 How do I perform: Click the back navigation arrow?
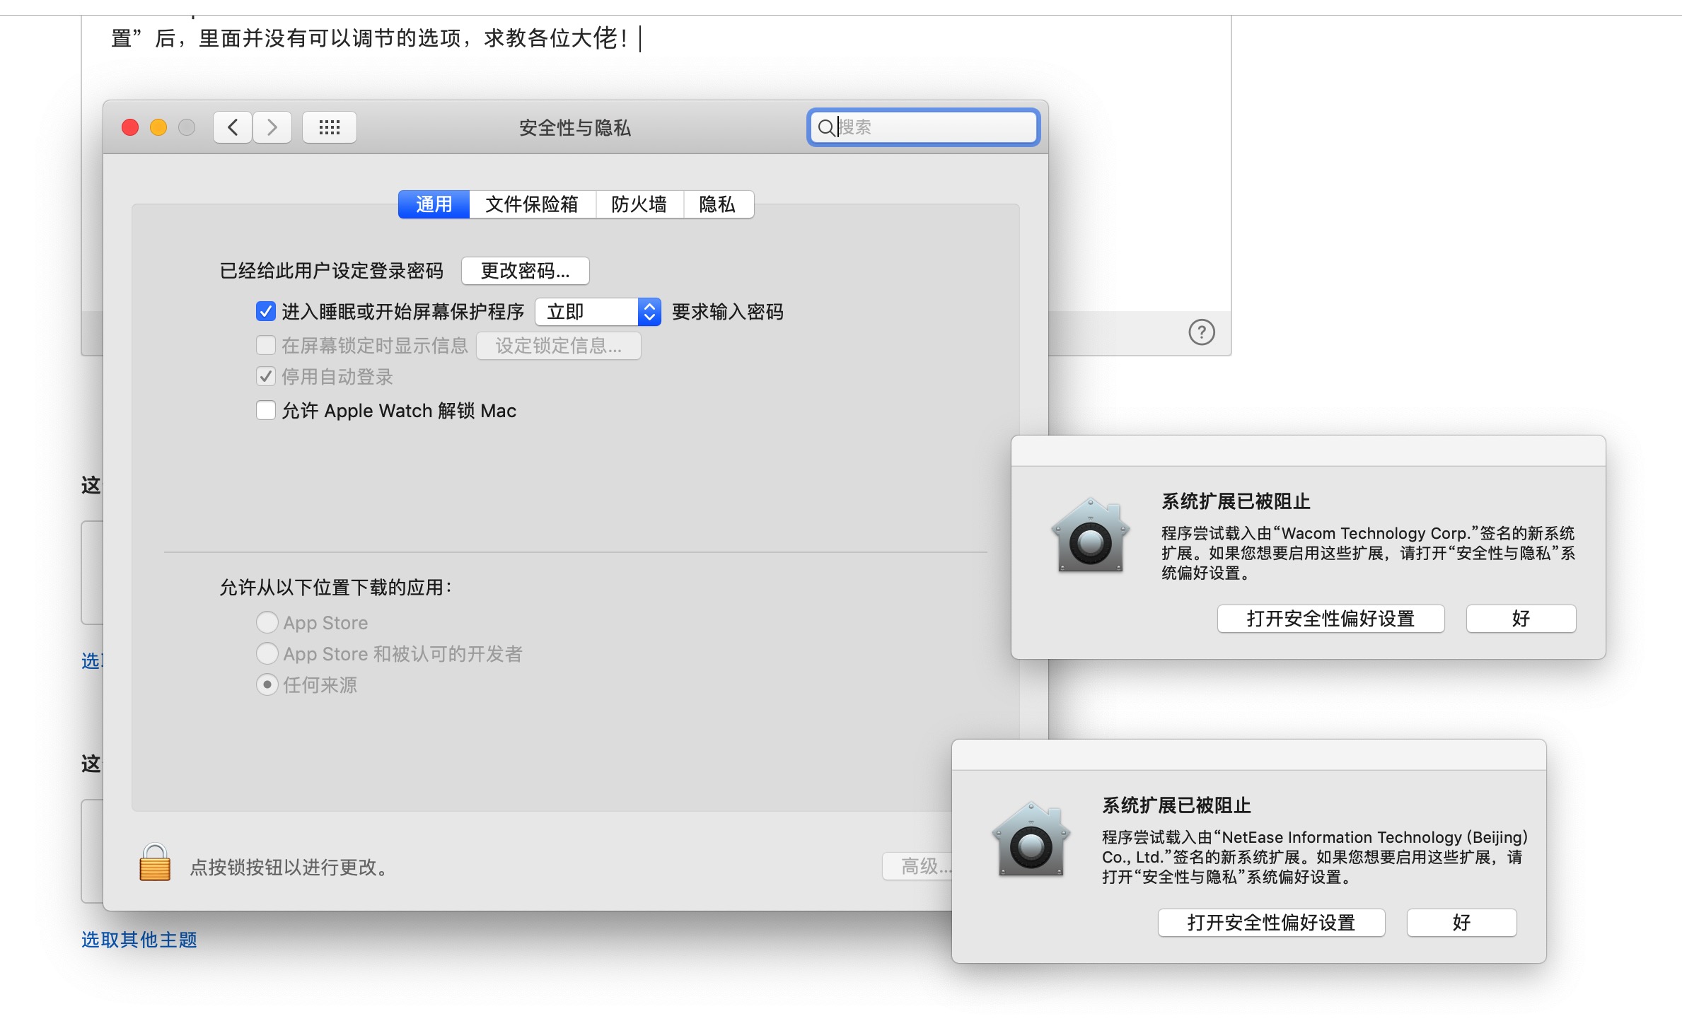[233, 127]
